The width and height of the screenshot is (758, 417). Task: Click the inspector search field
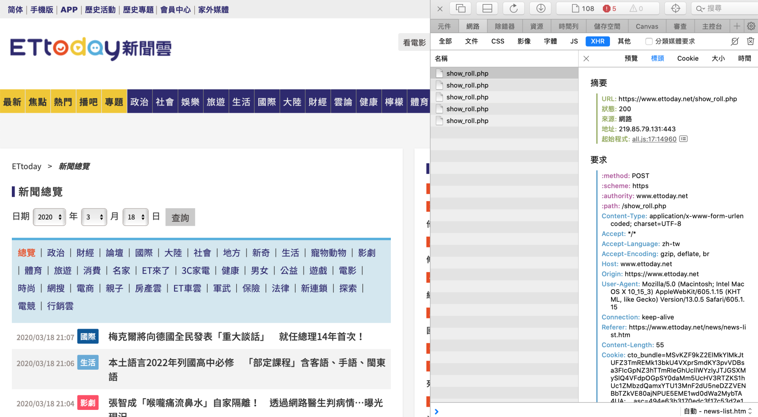pyautogui.click(x=724, y=8)
